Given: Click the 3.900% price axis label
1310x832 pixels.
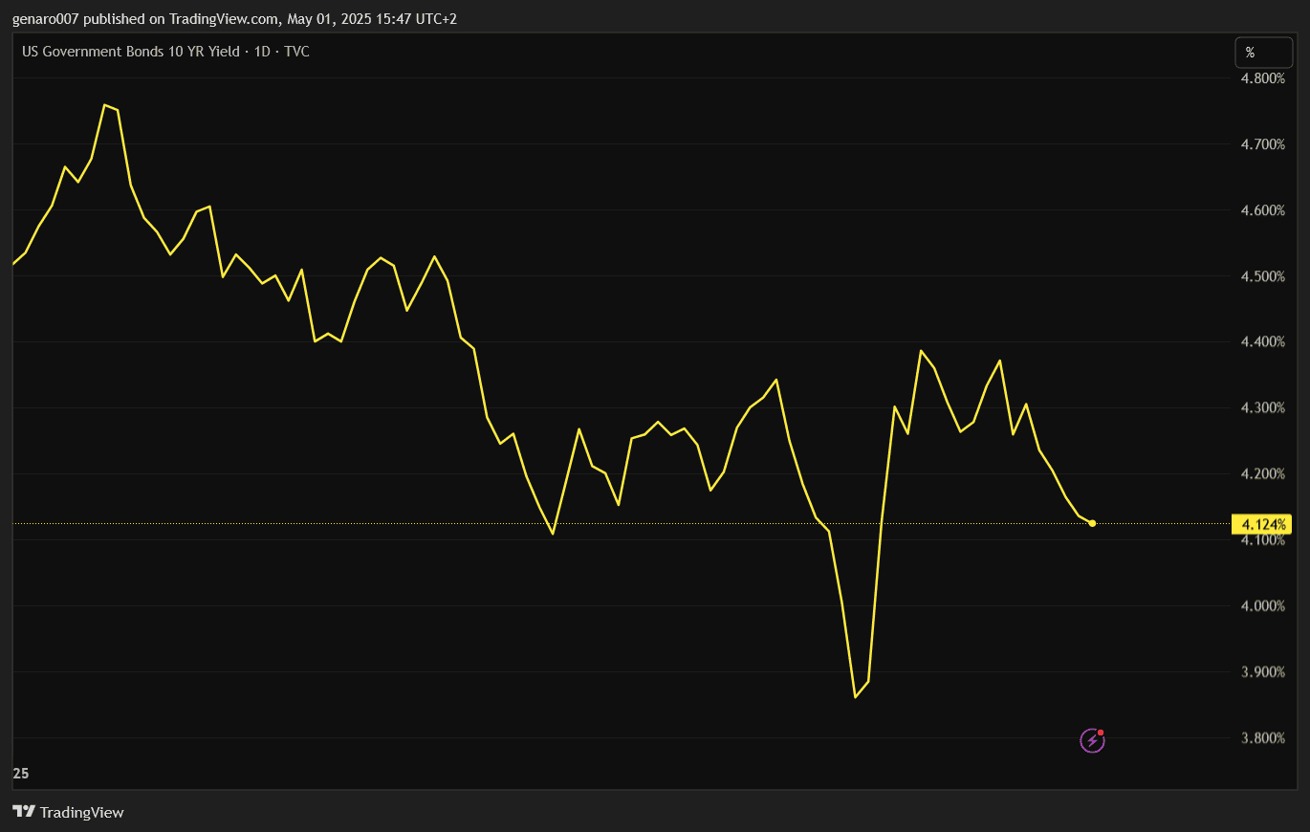Looking at the screenshot, I should tap(1262, 672).
